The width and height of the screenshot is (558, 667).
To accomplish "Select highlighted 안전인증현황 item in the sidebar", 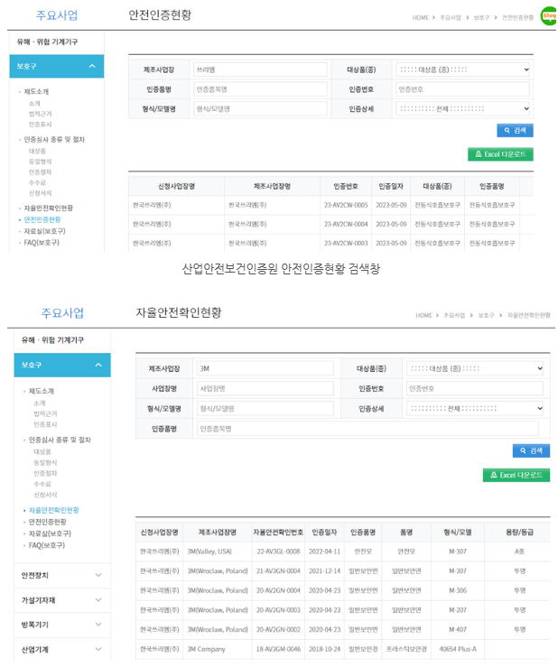I will (42, 219).
